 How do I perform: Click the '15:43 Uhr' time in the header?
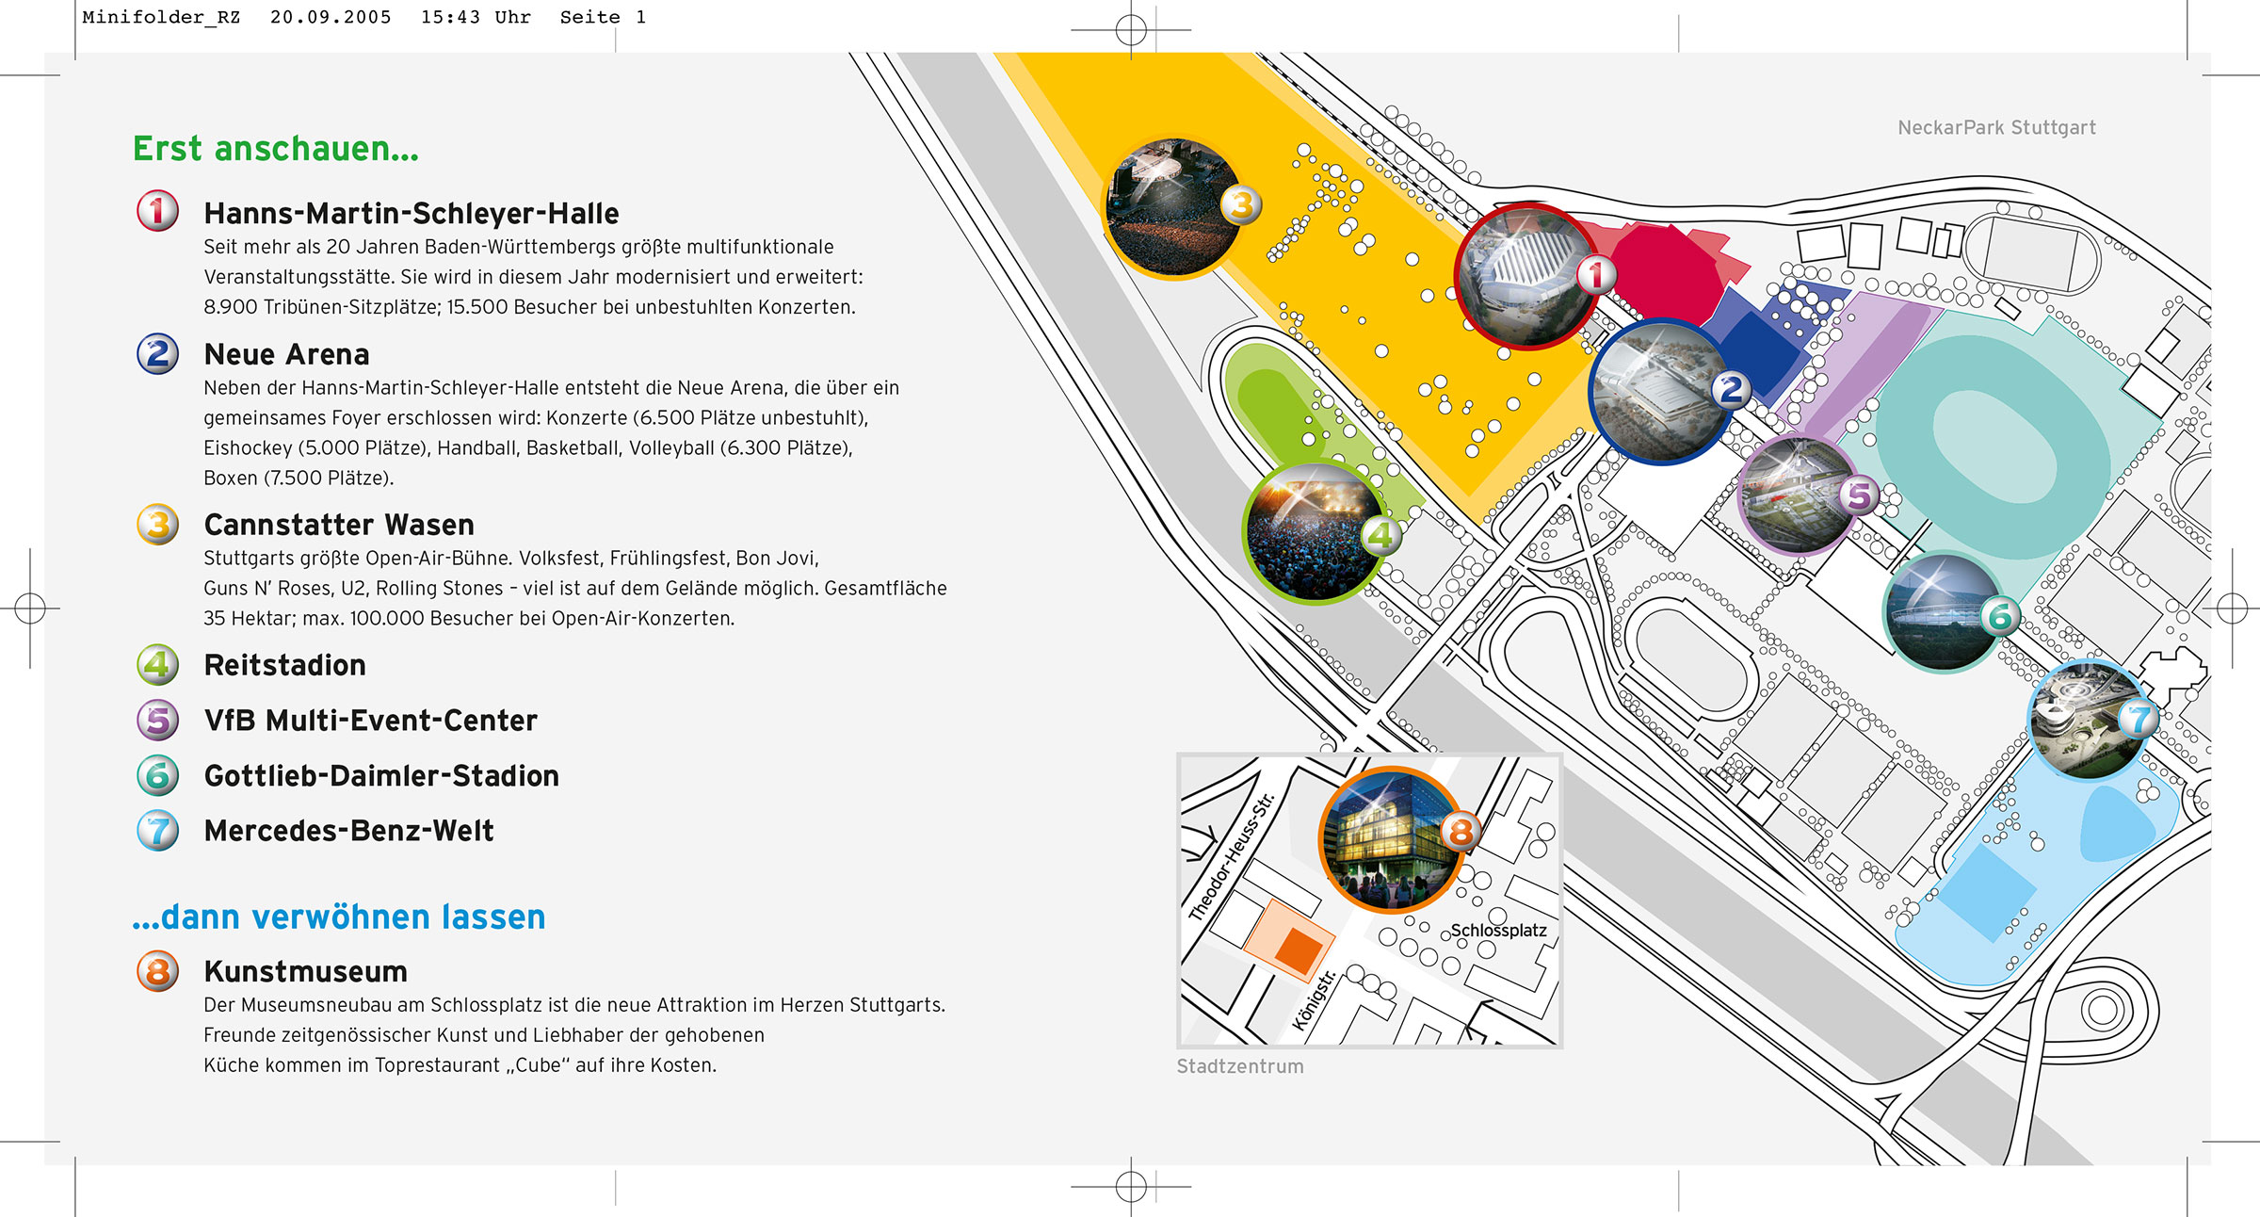click(476, 17)
